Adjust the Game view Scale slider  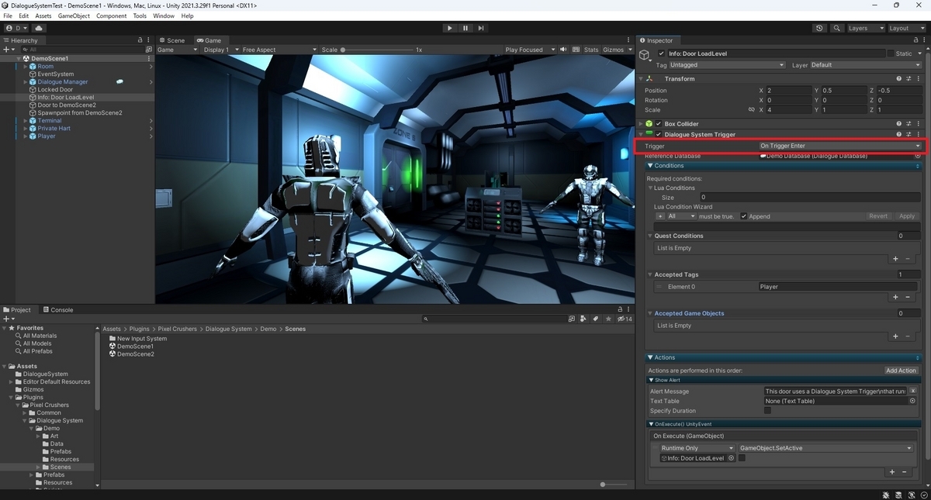tap(376, 50)
